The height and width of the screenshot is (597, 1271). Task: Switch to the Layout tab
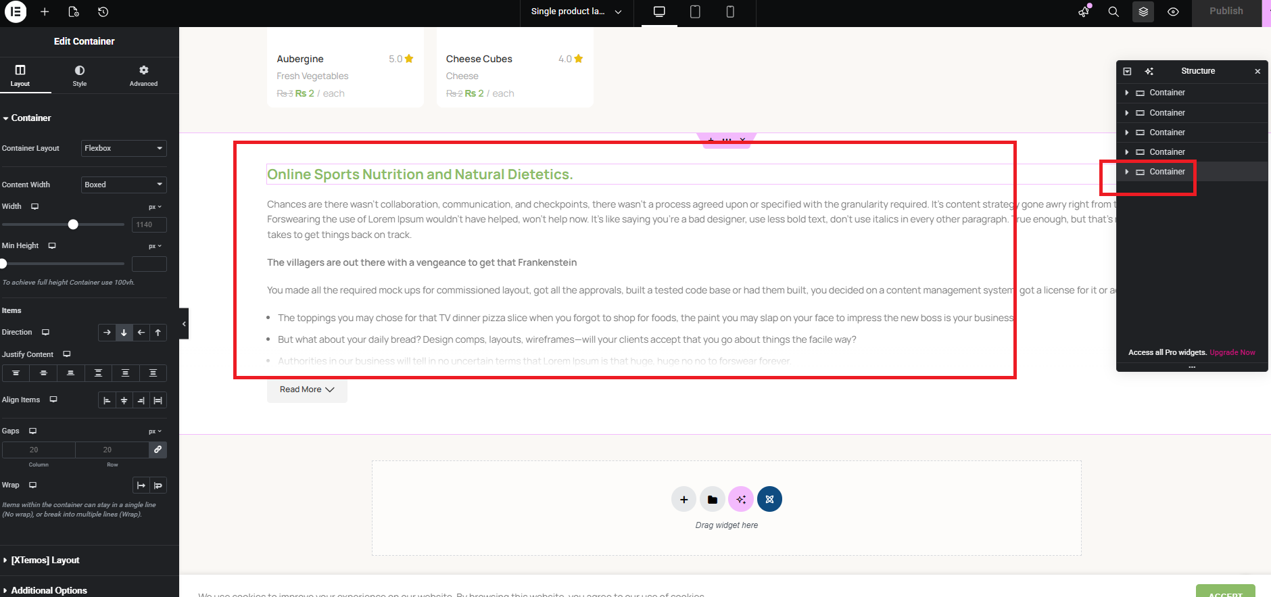tap(20, 75)
